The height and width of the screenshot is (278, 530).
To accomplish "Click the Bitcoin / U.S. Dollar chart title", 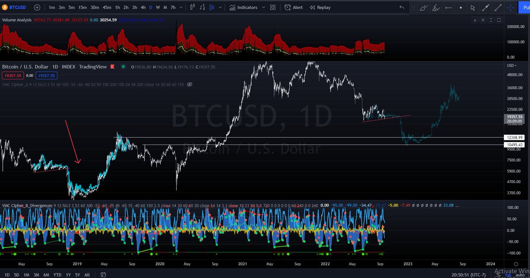I will [55, 67].
